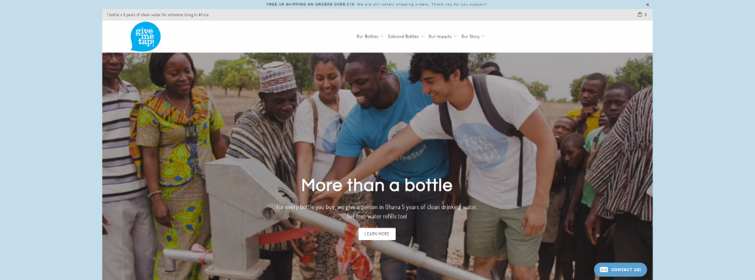Open the Our Bottles menu item
This screenshot has height=280, width=755.
click(368, 37)
